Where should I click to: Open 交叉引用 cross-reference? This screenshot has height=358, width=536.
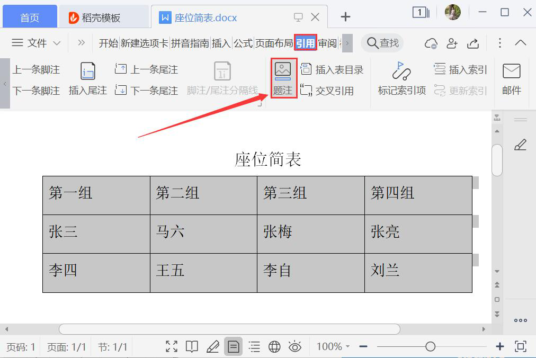(327, 91)
